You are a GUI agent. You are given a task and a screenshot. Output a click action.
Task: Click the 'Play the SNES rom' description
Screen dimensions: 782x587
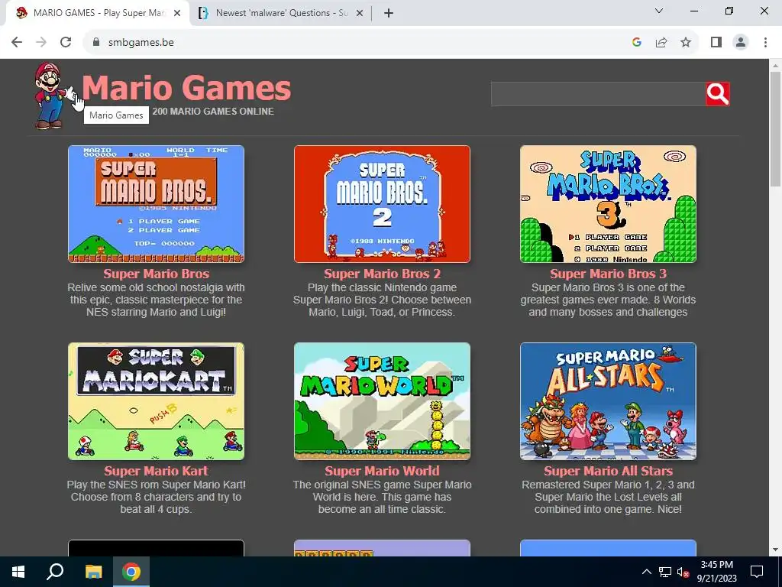[156, 497]
